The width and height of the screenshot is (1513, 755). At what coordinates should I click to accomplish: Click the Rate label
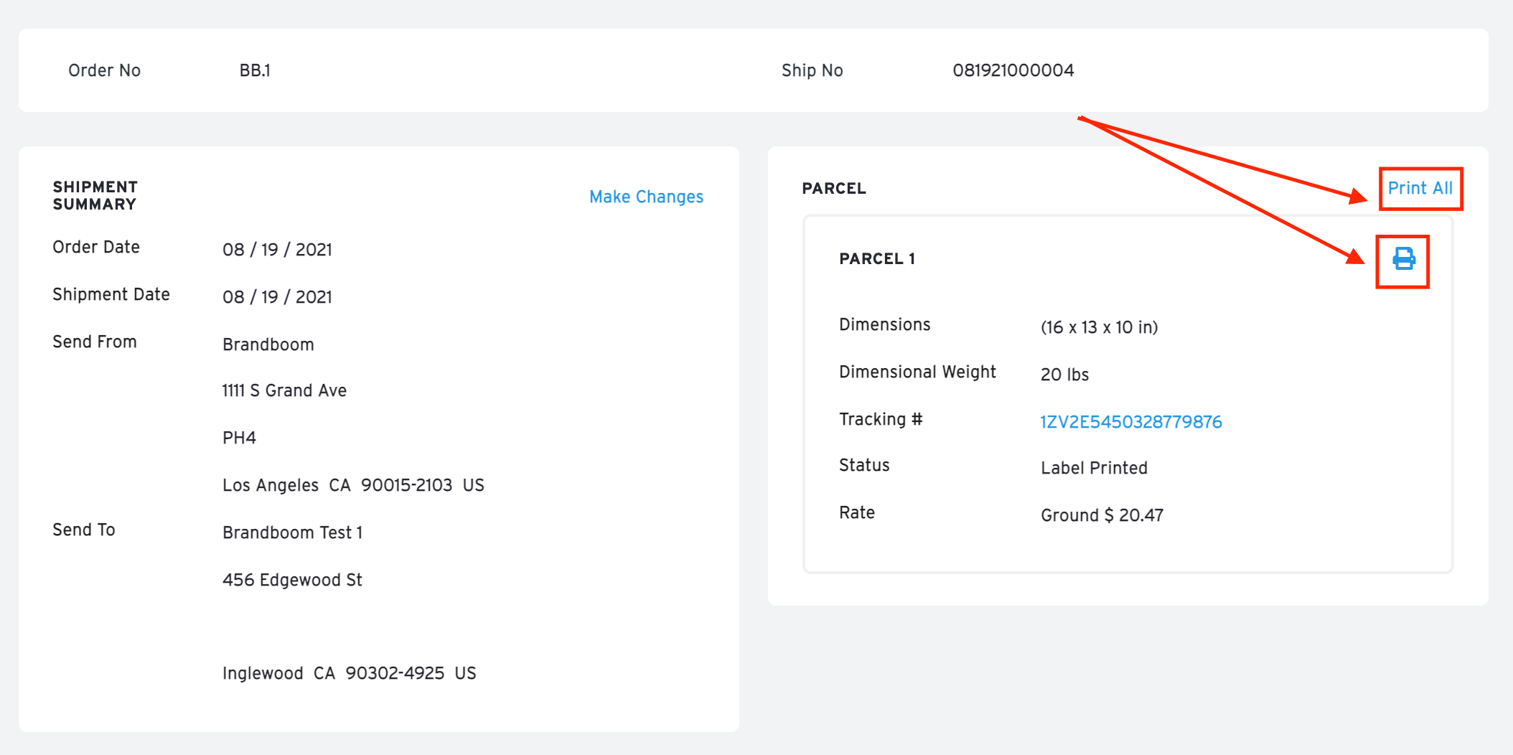(857, 512)
